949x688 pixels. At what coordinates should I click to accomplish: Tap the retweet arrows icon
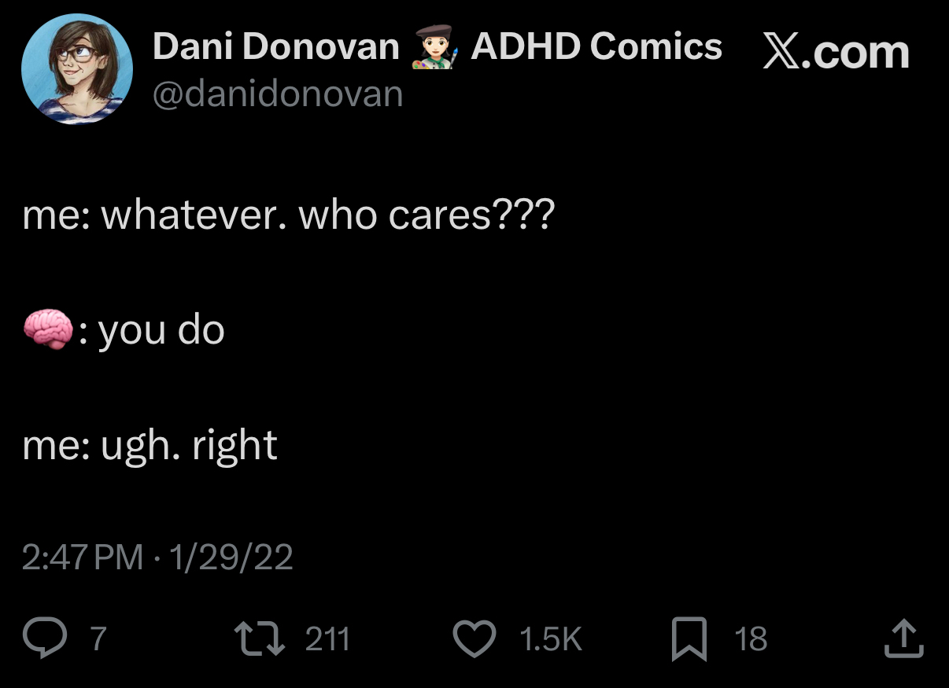tap(260, 638)
